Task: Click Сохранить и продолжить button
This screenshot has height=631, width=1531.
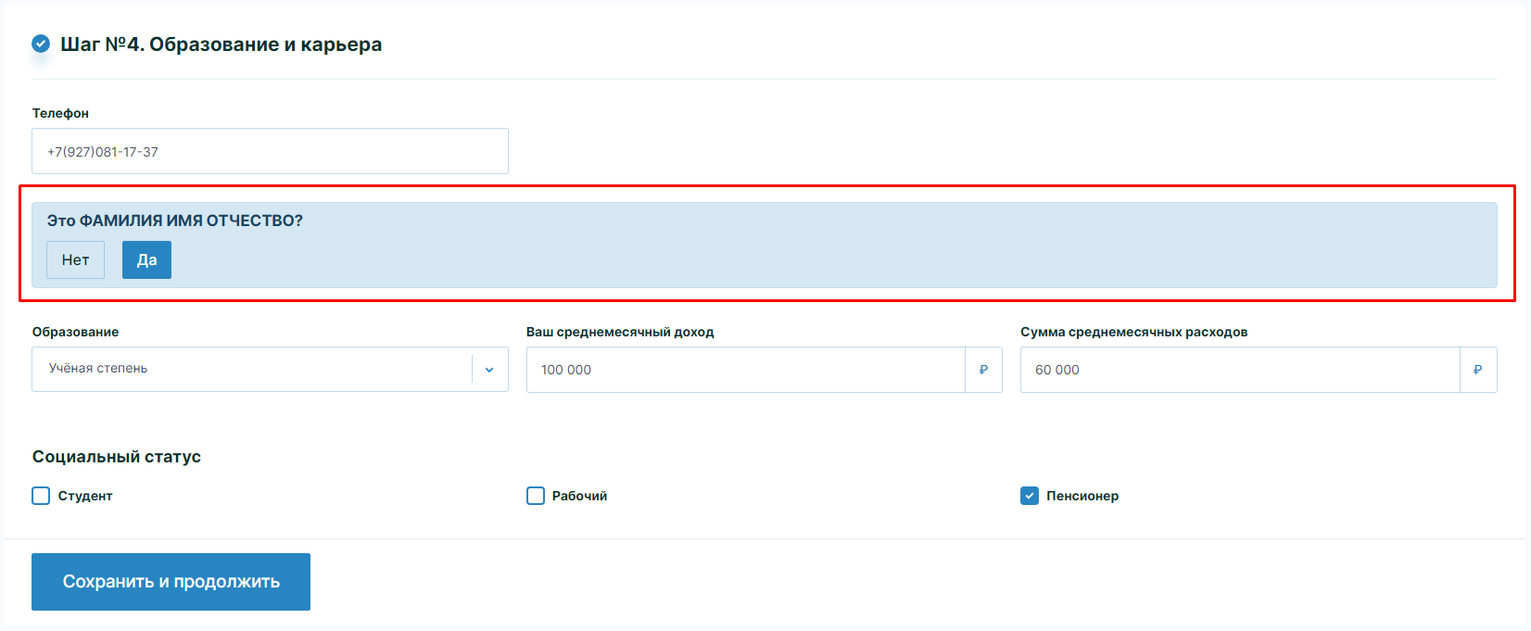Action: pos(171,582)
